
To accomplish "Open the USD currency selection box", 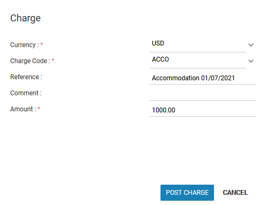I will 197,44.
